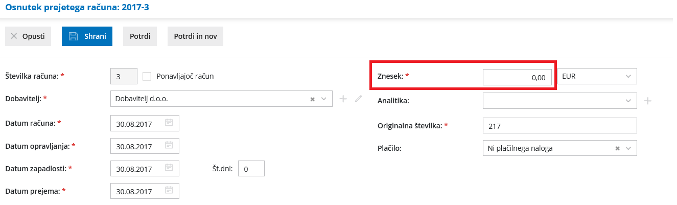Add new Analitika with plus icon

click(x=648, y=101)
